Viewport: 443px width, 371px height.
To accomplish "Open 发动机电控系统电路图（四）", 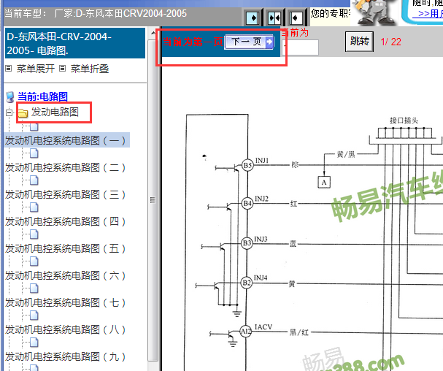I will pos(65,221).
